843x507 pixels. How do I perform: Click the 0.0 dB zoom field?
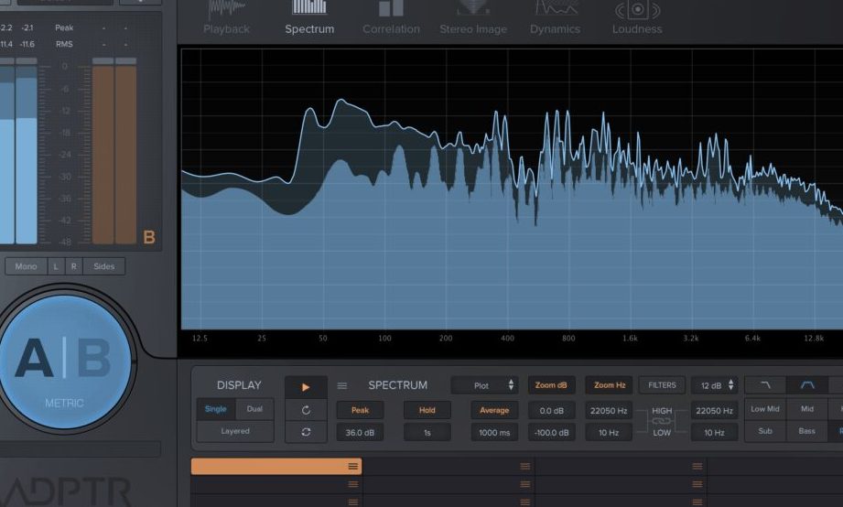click(552, 411)
